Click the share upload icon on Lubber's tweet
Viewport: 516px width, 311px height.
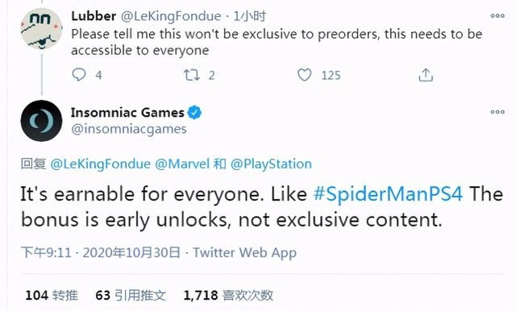point(426,75)
